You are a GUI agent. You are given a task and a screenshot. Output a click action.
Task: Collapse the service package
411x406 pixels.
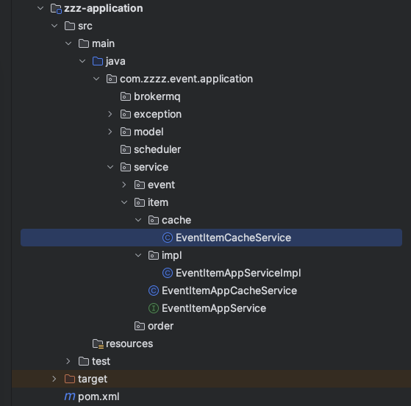point(110,167)
